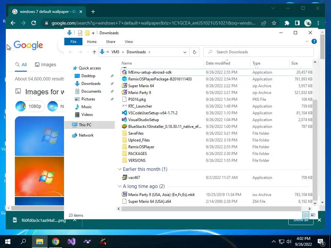331x248 pixels.
Task: Open a new Chrome tab
Action: point(93,12)
